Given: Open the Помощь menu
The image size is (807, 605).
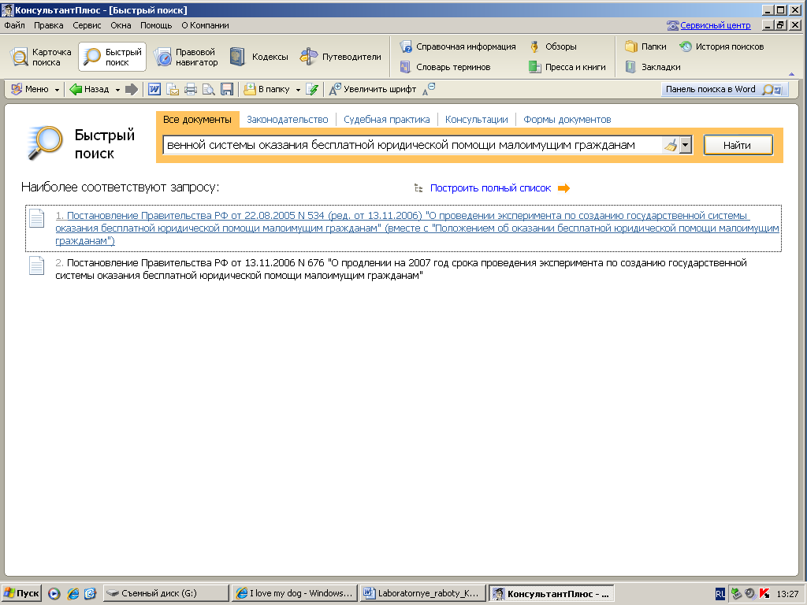Looking at the screenshot, I should [156, 25].
